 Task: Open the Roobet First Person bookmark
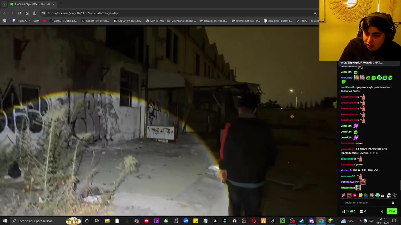tap(95, 21)
